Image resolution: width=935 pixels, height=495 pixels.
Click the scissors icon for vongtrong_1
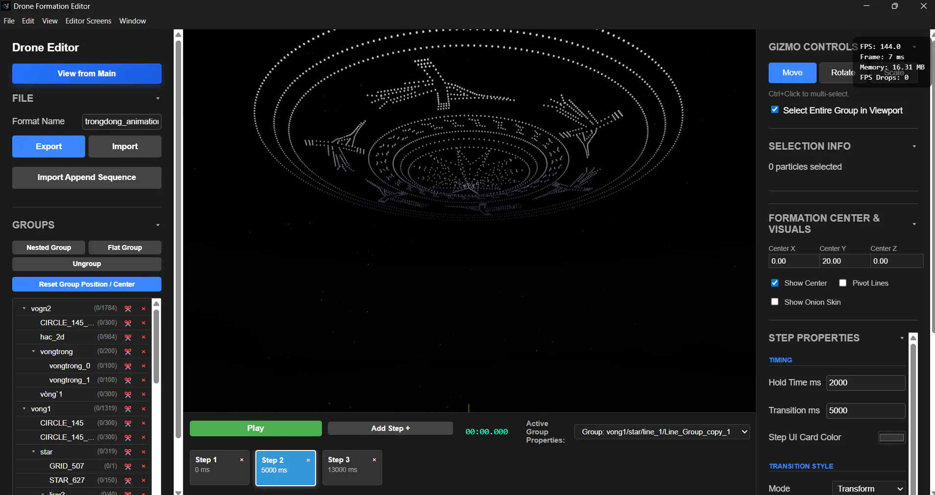pyautogui.click(x=128, y=381)
